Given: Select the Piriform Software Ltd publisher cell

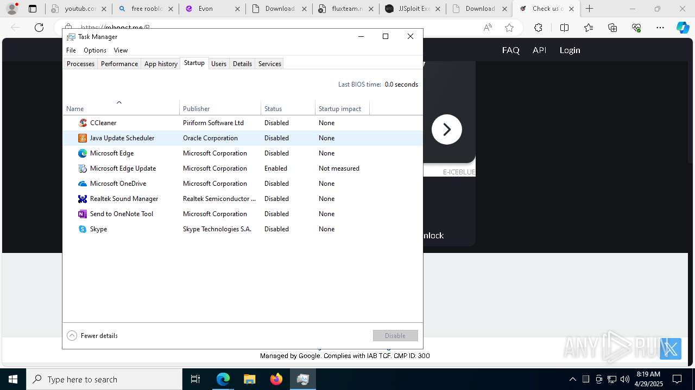Looking at the screenshot, I should pyautogui.click(x=213, y=123).
